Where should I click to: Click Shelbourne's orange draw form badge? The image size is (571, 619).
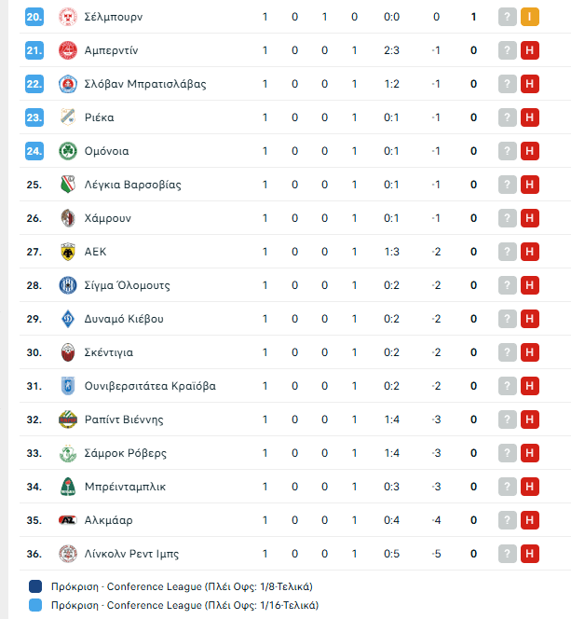tap(530, 17)
